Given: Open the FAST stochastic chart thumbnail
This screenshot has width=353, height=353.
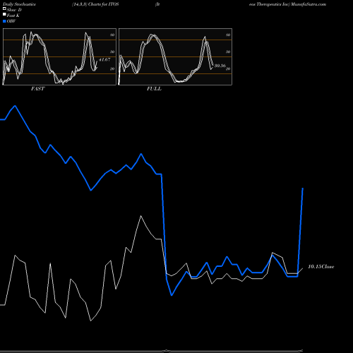Looking at the screenshot, I should [x=59, y=56].
